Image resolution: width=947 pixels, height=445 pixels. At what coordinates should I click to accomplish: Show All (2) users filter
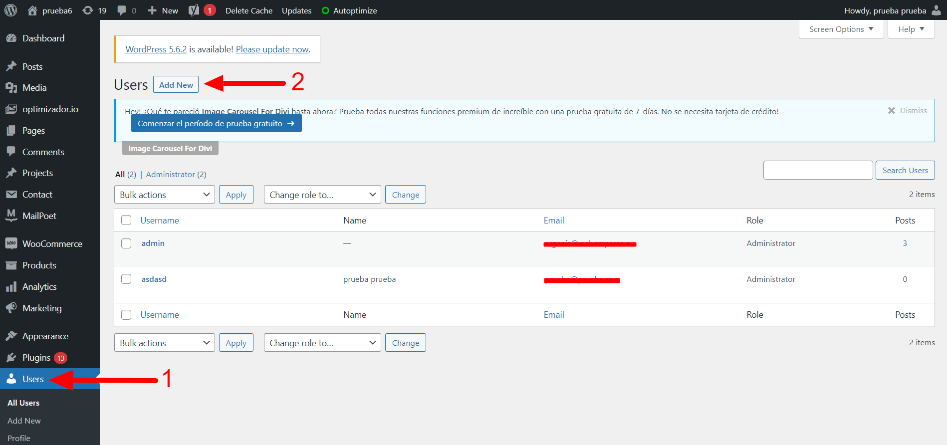pyautogui.click(x=126, y=175)
